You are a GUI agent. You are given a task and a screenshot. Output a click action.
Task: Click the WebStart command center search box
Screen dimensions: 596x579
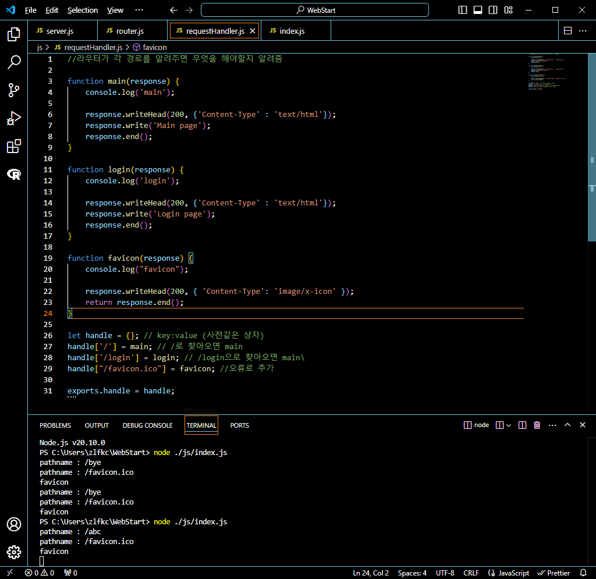click(315, 10)
